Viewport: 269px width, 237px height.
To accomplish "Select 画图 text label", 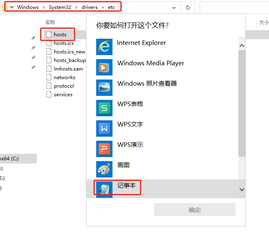I will tap(123, 165).
